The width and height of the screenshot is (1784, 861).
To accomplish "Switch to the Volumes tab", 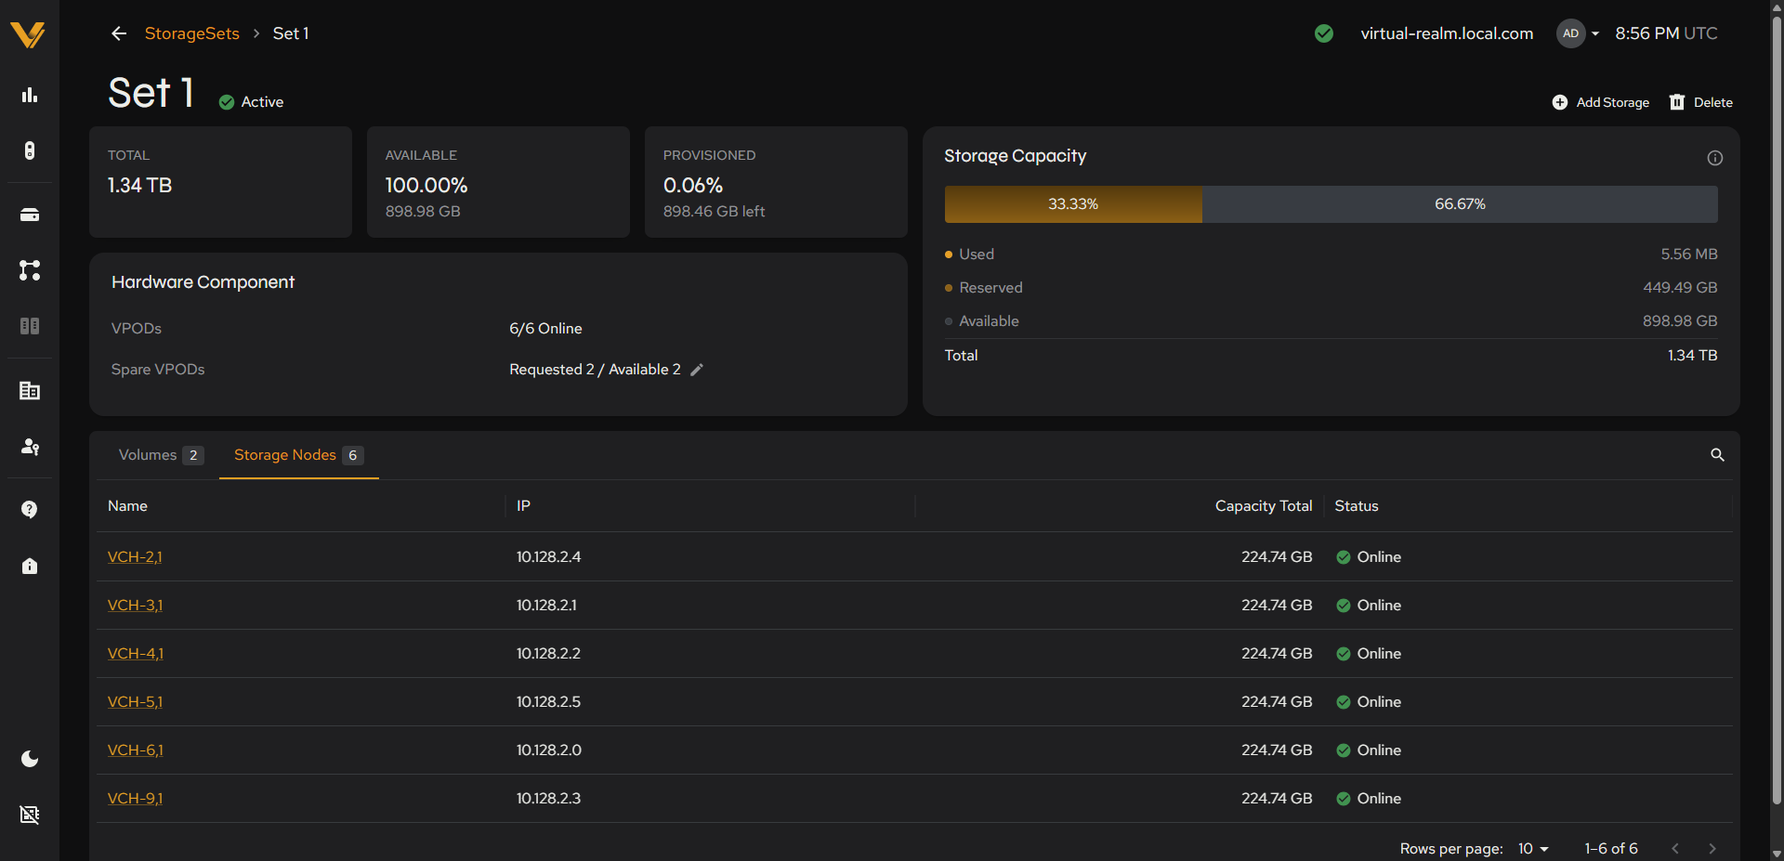I will [161, 455].
